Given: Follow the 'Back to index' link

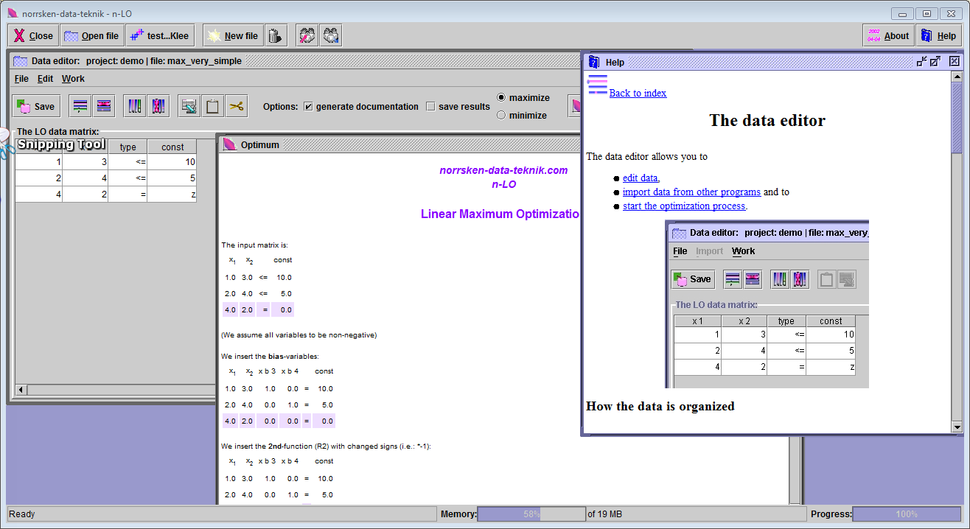Looking at the screenshot, I should [x=638, y=93].
